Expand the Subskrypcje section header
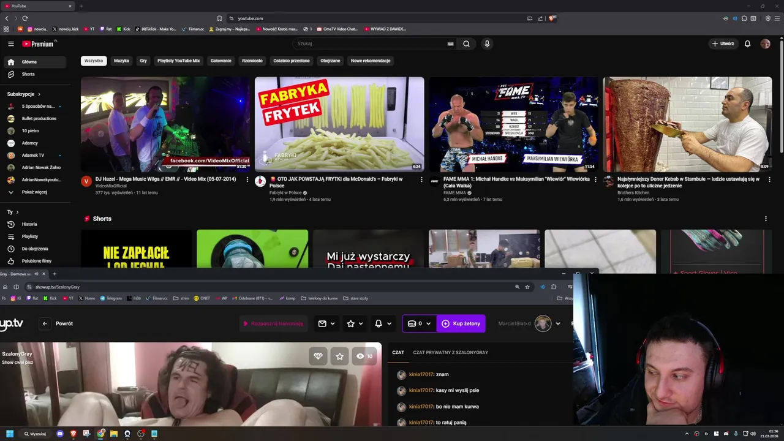 pos(24,94)
